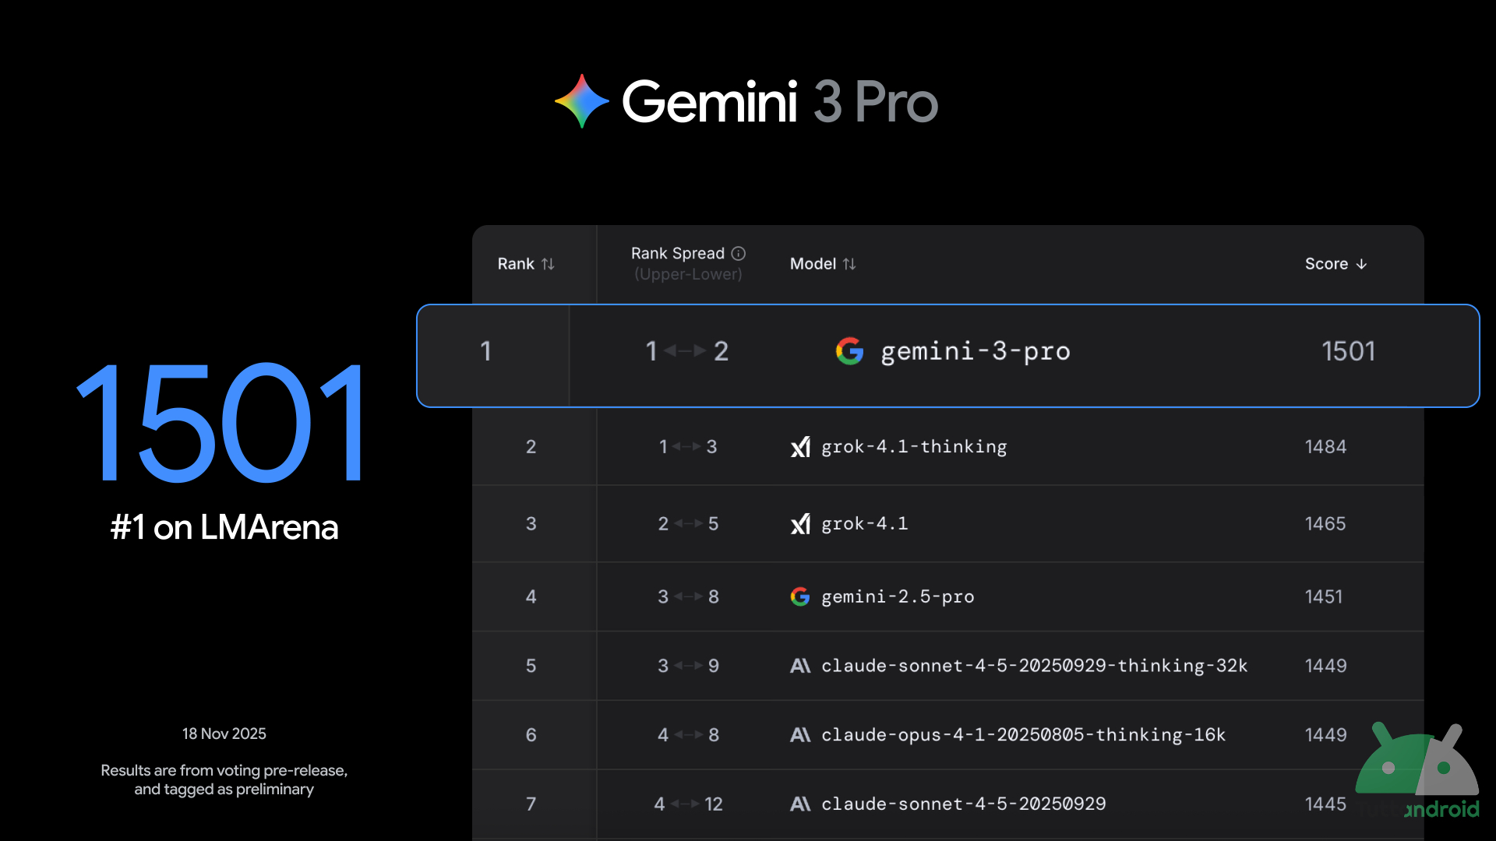Open the grok-4.1-thinking model entry
The height and width of the screenshot is (841, 1496).
click(914, 447)
